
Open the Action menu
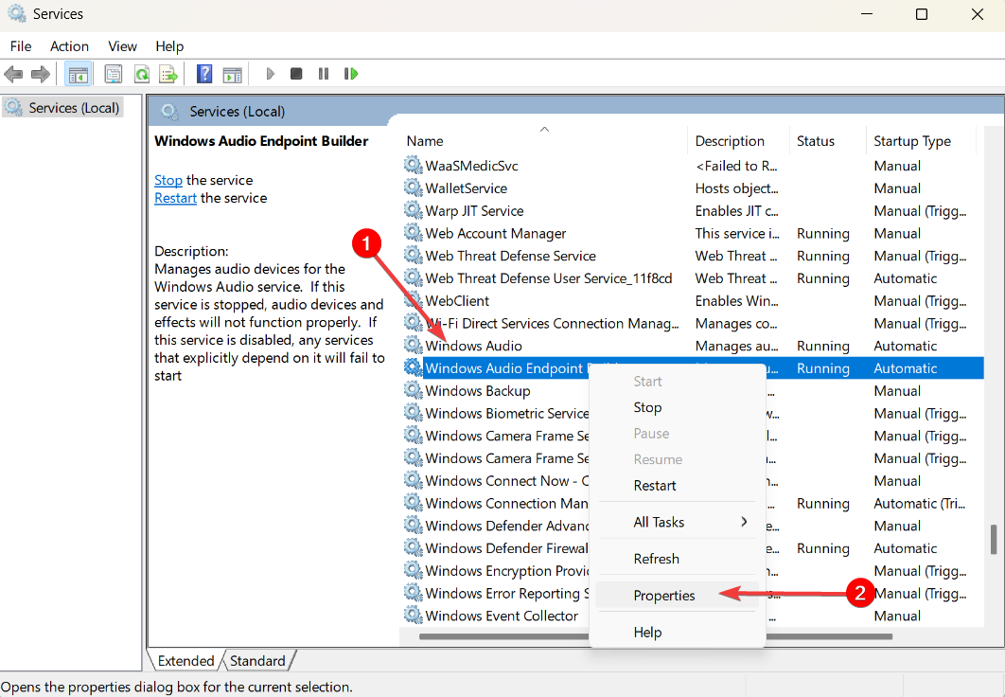point(69,45)
